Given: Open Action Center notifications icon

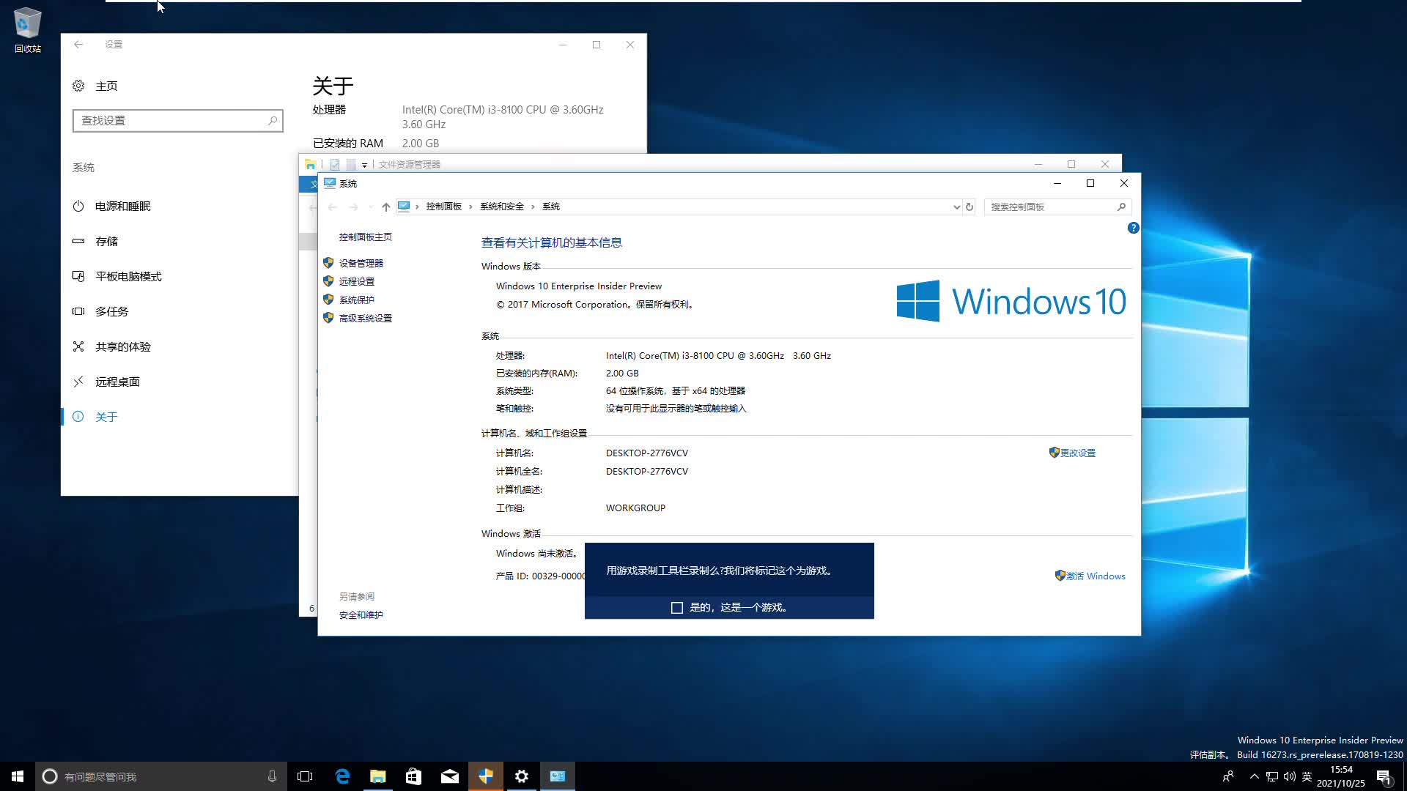Looking at the screenshot, I should click(x=1384, y=776).
